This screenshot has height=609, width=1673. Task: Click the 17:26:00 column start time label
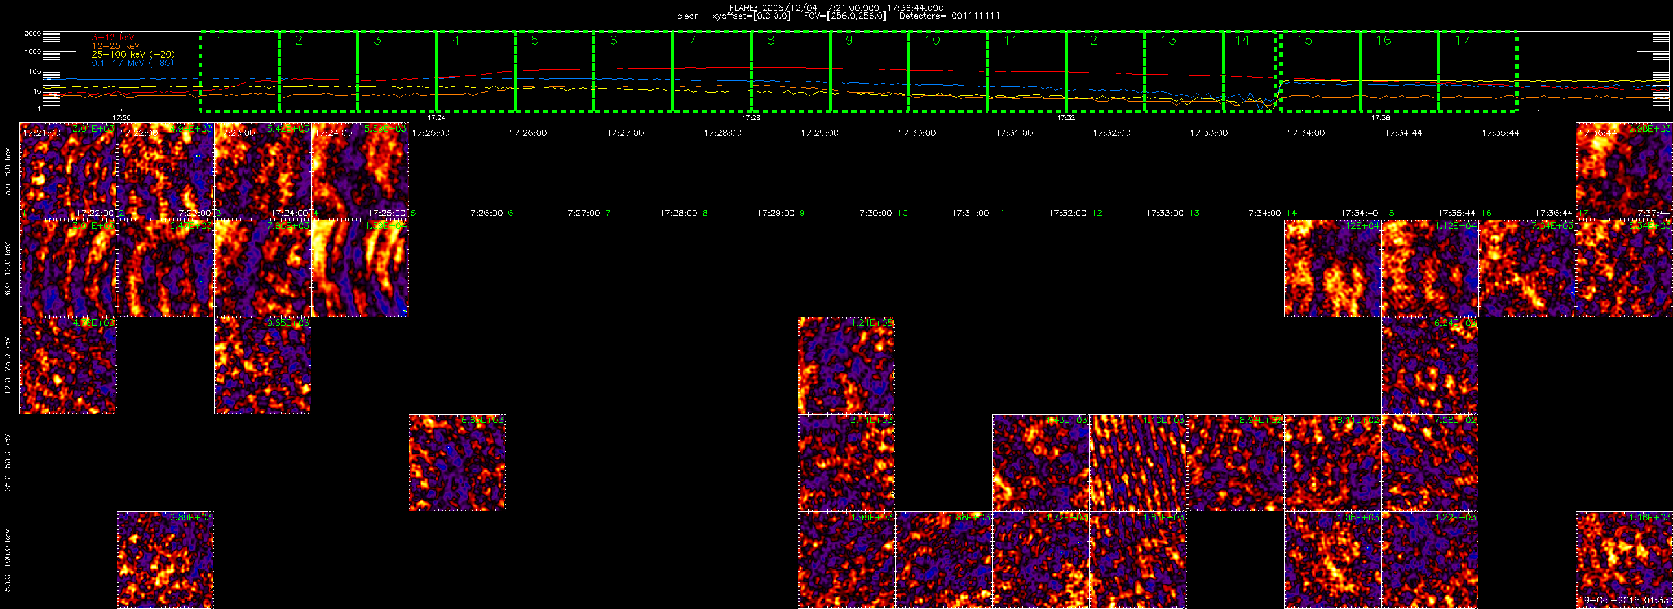(528, 133)
